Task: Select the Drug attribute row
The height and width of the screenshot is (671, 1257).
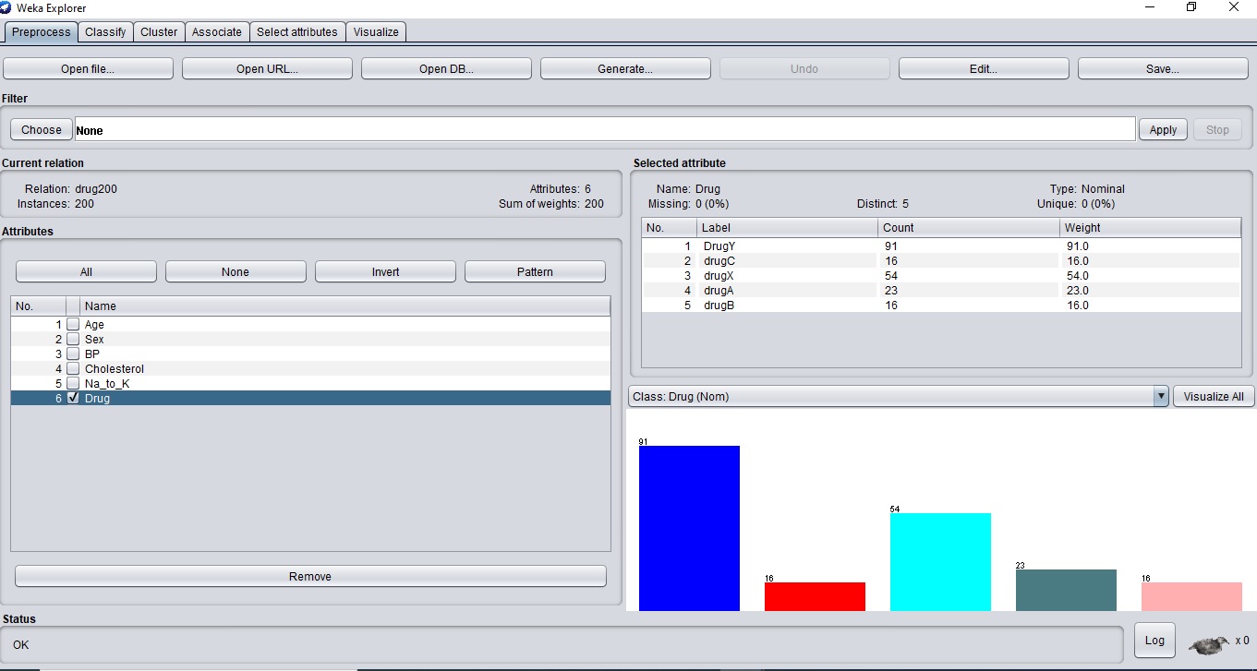Action: click(x=310, y=398)
